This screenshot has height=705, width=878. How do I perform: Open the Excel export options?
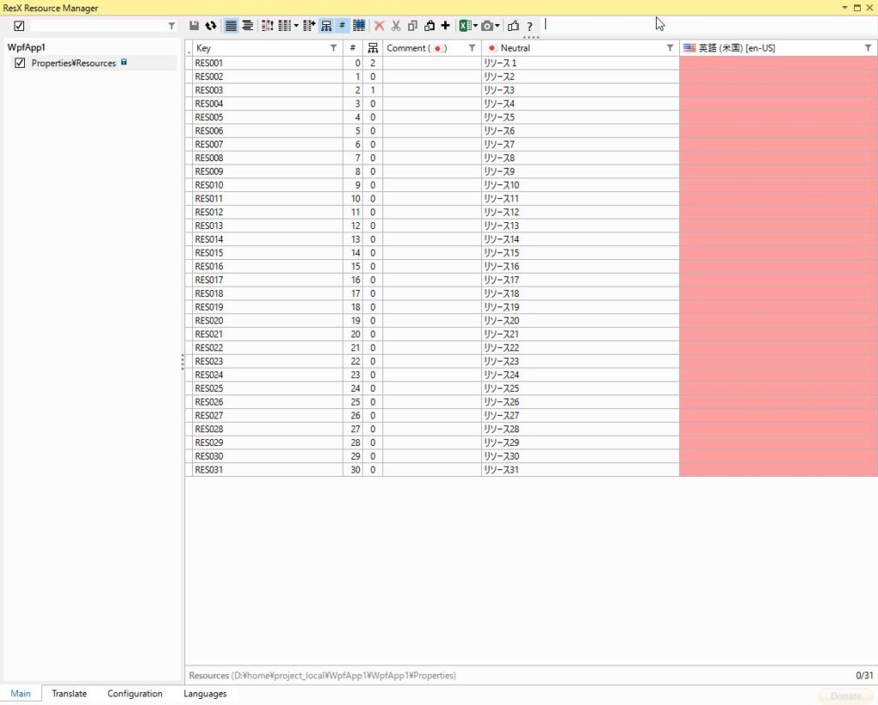(464, 26)
